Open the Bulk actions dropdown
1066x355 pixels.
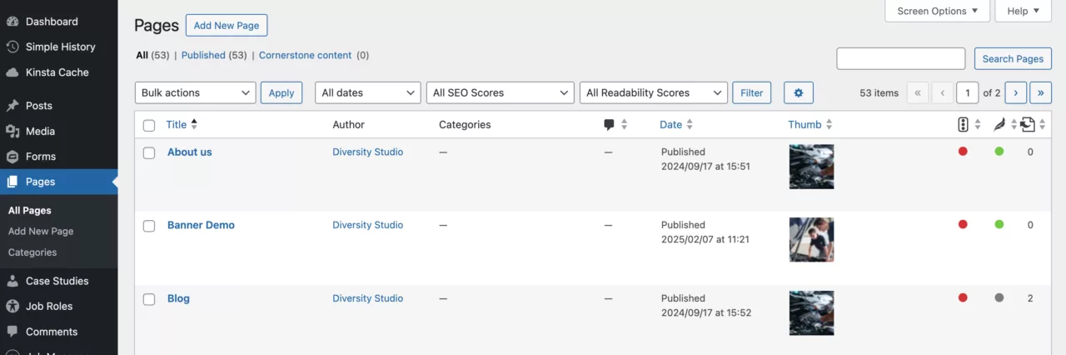coord(195,92)
